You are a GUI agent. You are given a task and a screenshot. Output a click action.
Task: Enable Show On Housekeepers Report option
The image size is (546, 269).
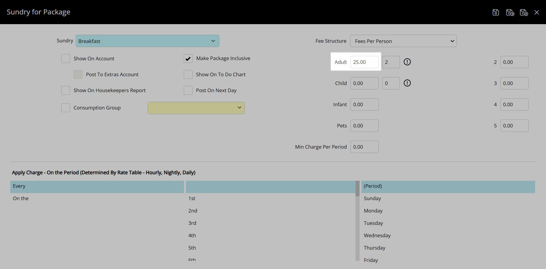click(66, 90)
